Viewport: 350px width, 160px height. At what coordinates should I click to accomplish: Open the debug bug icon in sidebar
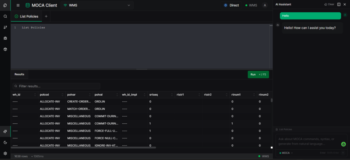coord(5,38)
